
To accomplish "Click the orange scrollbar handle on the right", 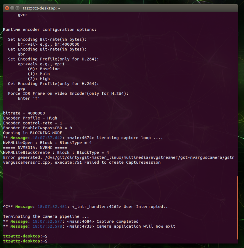I will point(237,207).
